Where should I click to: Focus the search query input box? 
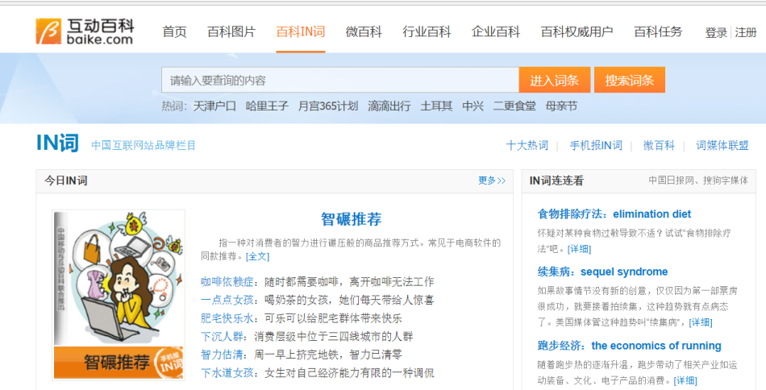pos(340,80)
